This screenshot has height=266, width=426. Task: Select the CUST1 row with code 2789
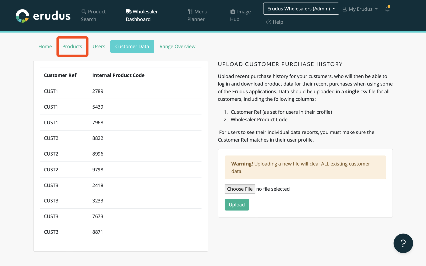click(120, 91)
